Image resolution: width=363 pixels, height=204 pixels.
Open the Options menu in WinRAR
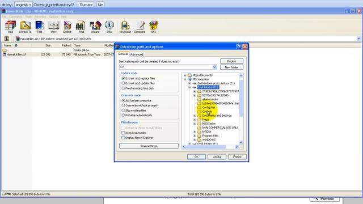coord(53,16)
